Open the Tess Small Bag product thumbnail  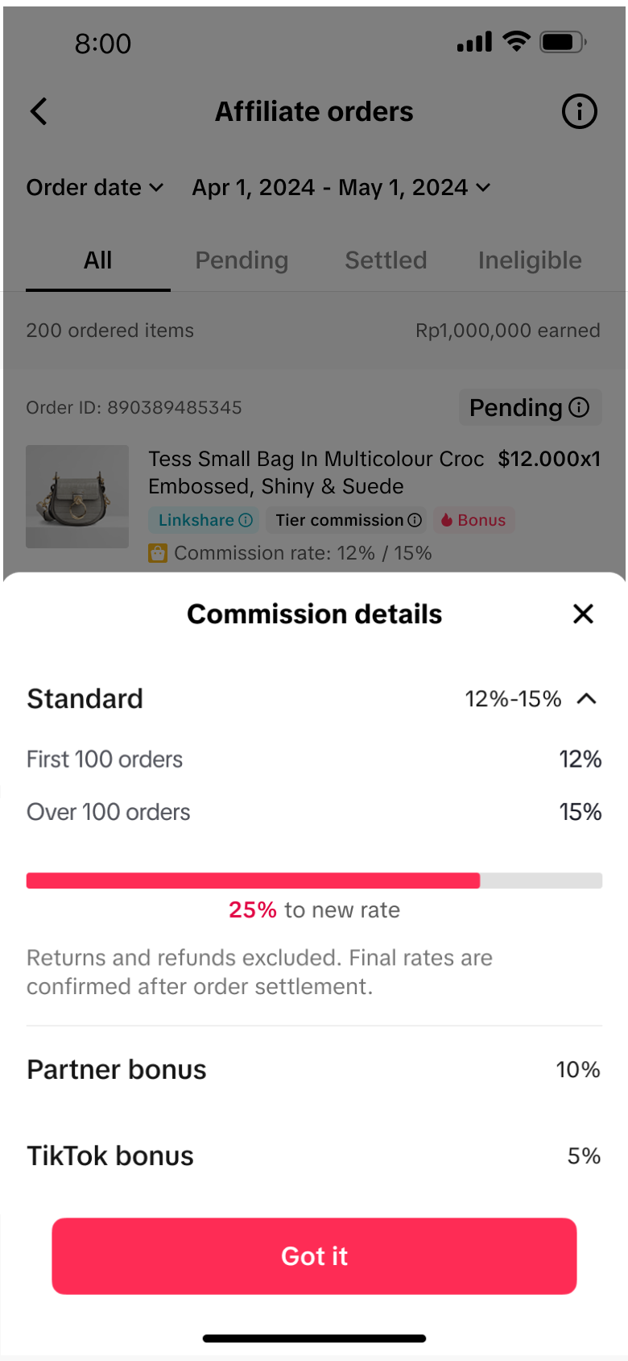click(77, 497)
